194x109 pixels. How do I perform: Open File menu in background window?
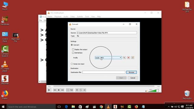pyautogui.click(x=41, y=20)
